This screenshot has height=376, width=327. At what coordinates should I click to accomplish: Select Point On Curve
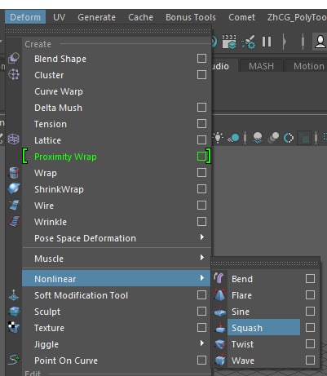[66, 361]
